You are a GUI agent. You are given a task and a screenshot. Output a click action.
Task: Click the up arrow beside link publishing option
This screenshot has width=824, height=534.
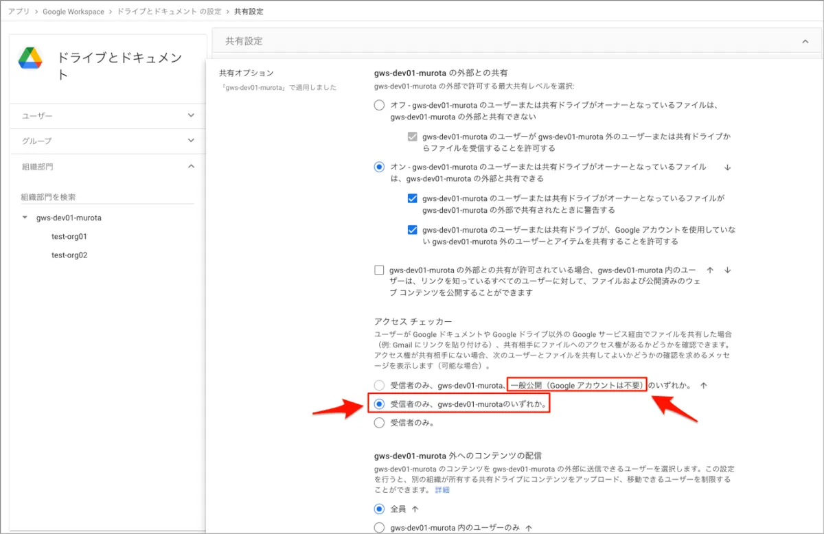point(710,270)
